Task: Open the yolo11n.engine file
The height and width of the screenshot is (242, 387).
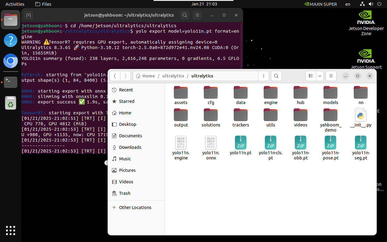Action: [181, 148]
